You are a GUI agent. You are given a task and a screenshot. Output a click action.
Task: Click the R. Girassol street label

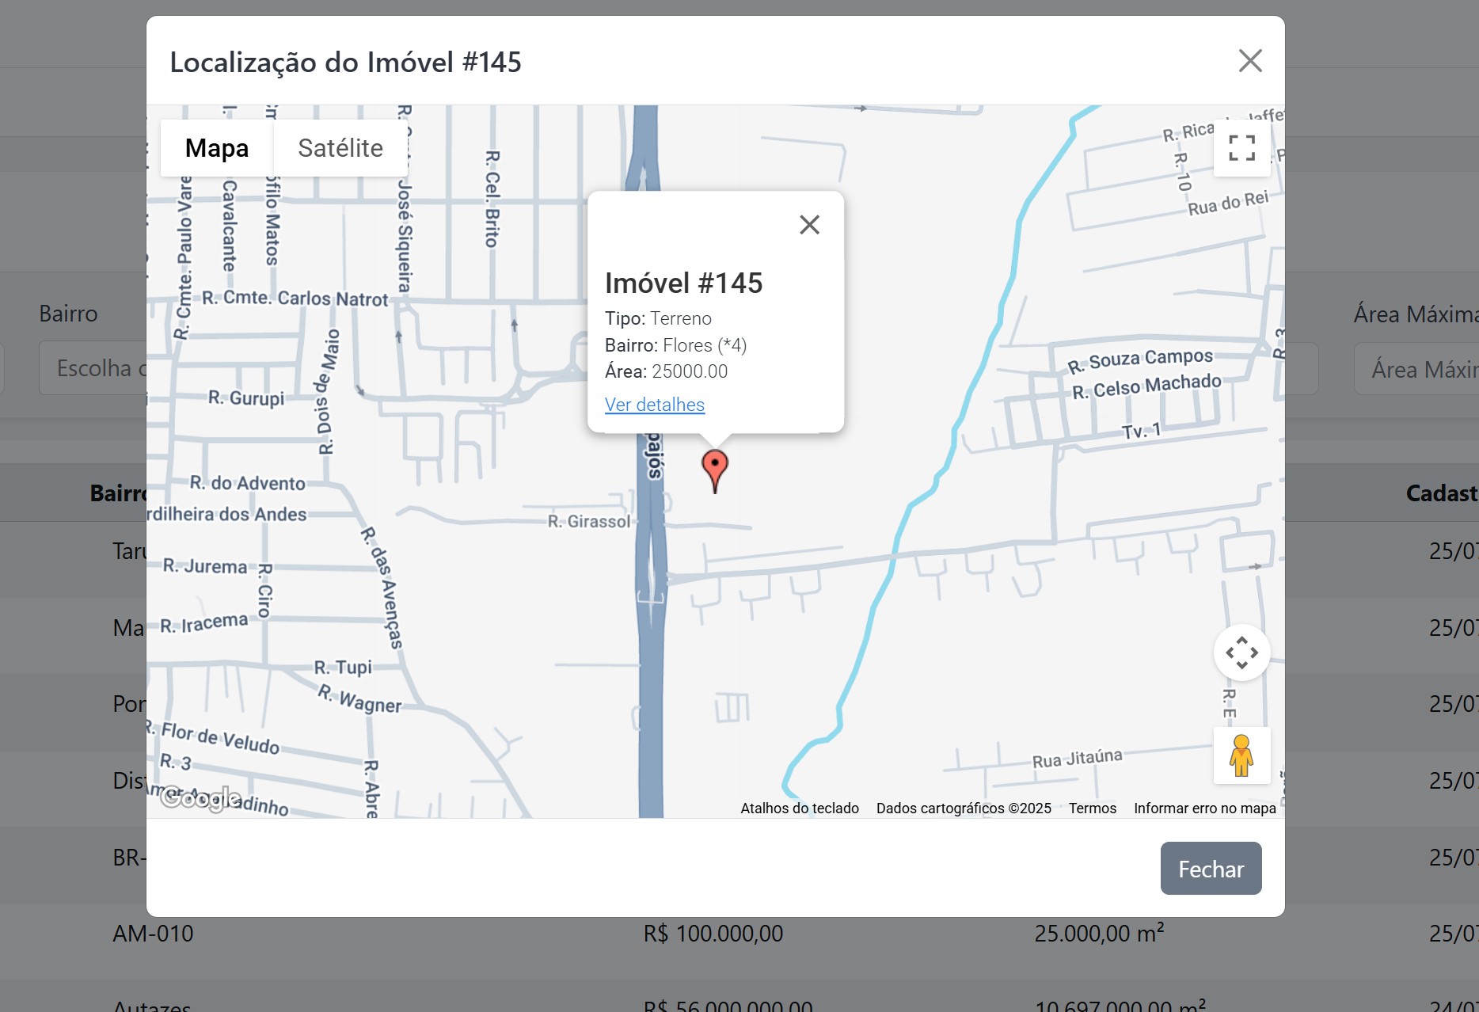pos(589,522)
